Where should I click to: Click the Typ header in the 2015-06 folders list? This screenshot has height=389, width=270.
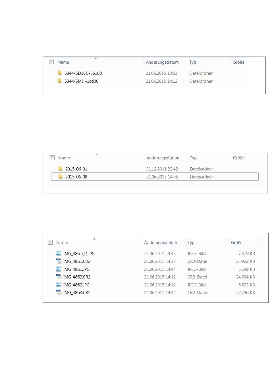click(193, 158)
